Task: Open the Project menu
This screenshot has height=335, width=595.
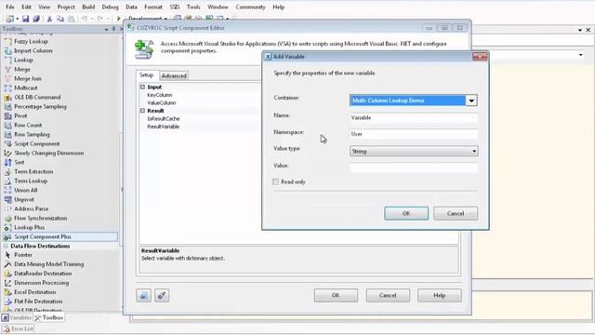Action: click(x=66, y=7)
